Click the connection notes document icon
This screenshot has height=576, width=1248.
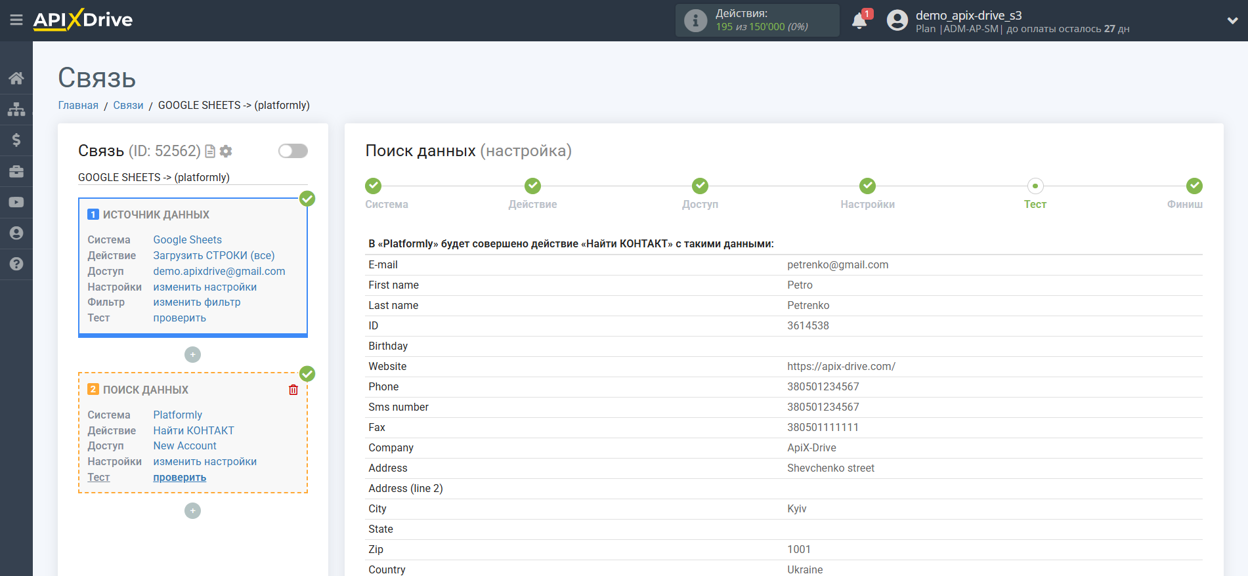210,152
